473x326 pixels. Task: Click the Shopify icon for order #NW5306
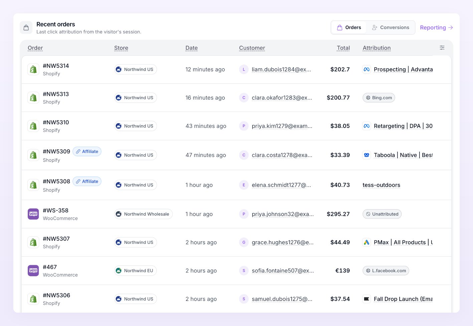(x=33, y=299)
